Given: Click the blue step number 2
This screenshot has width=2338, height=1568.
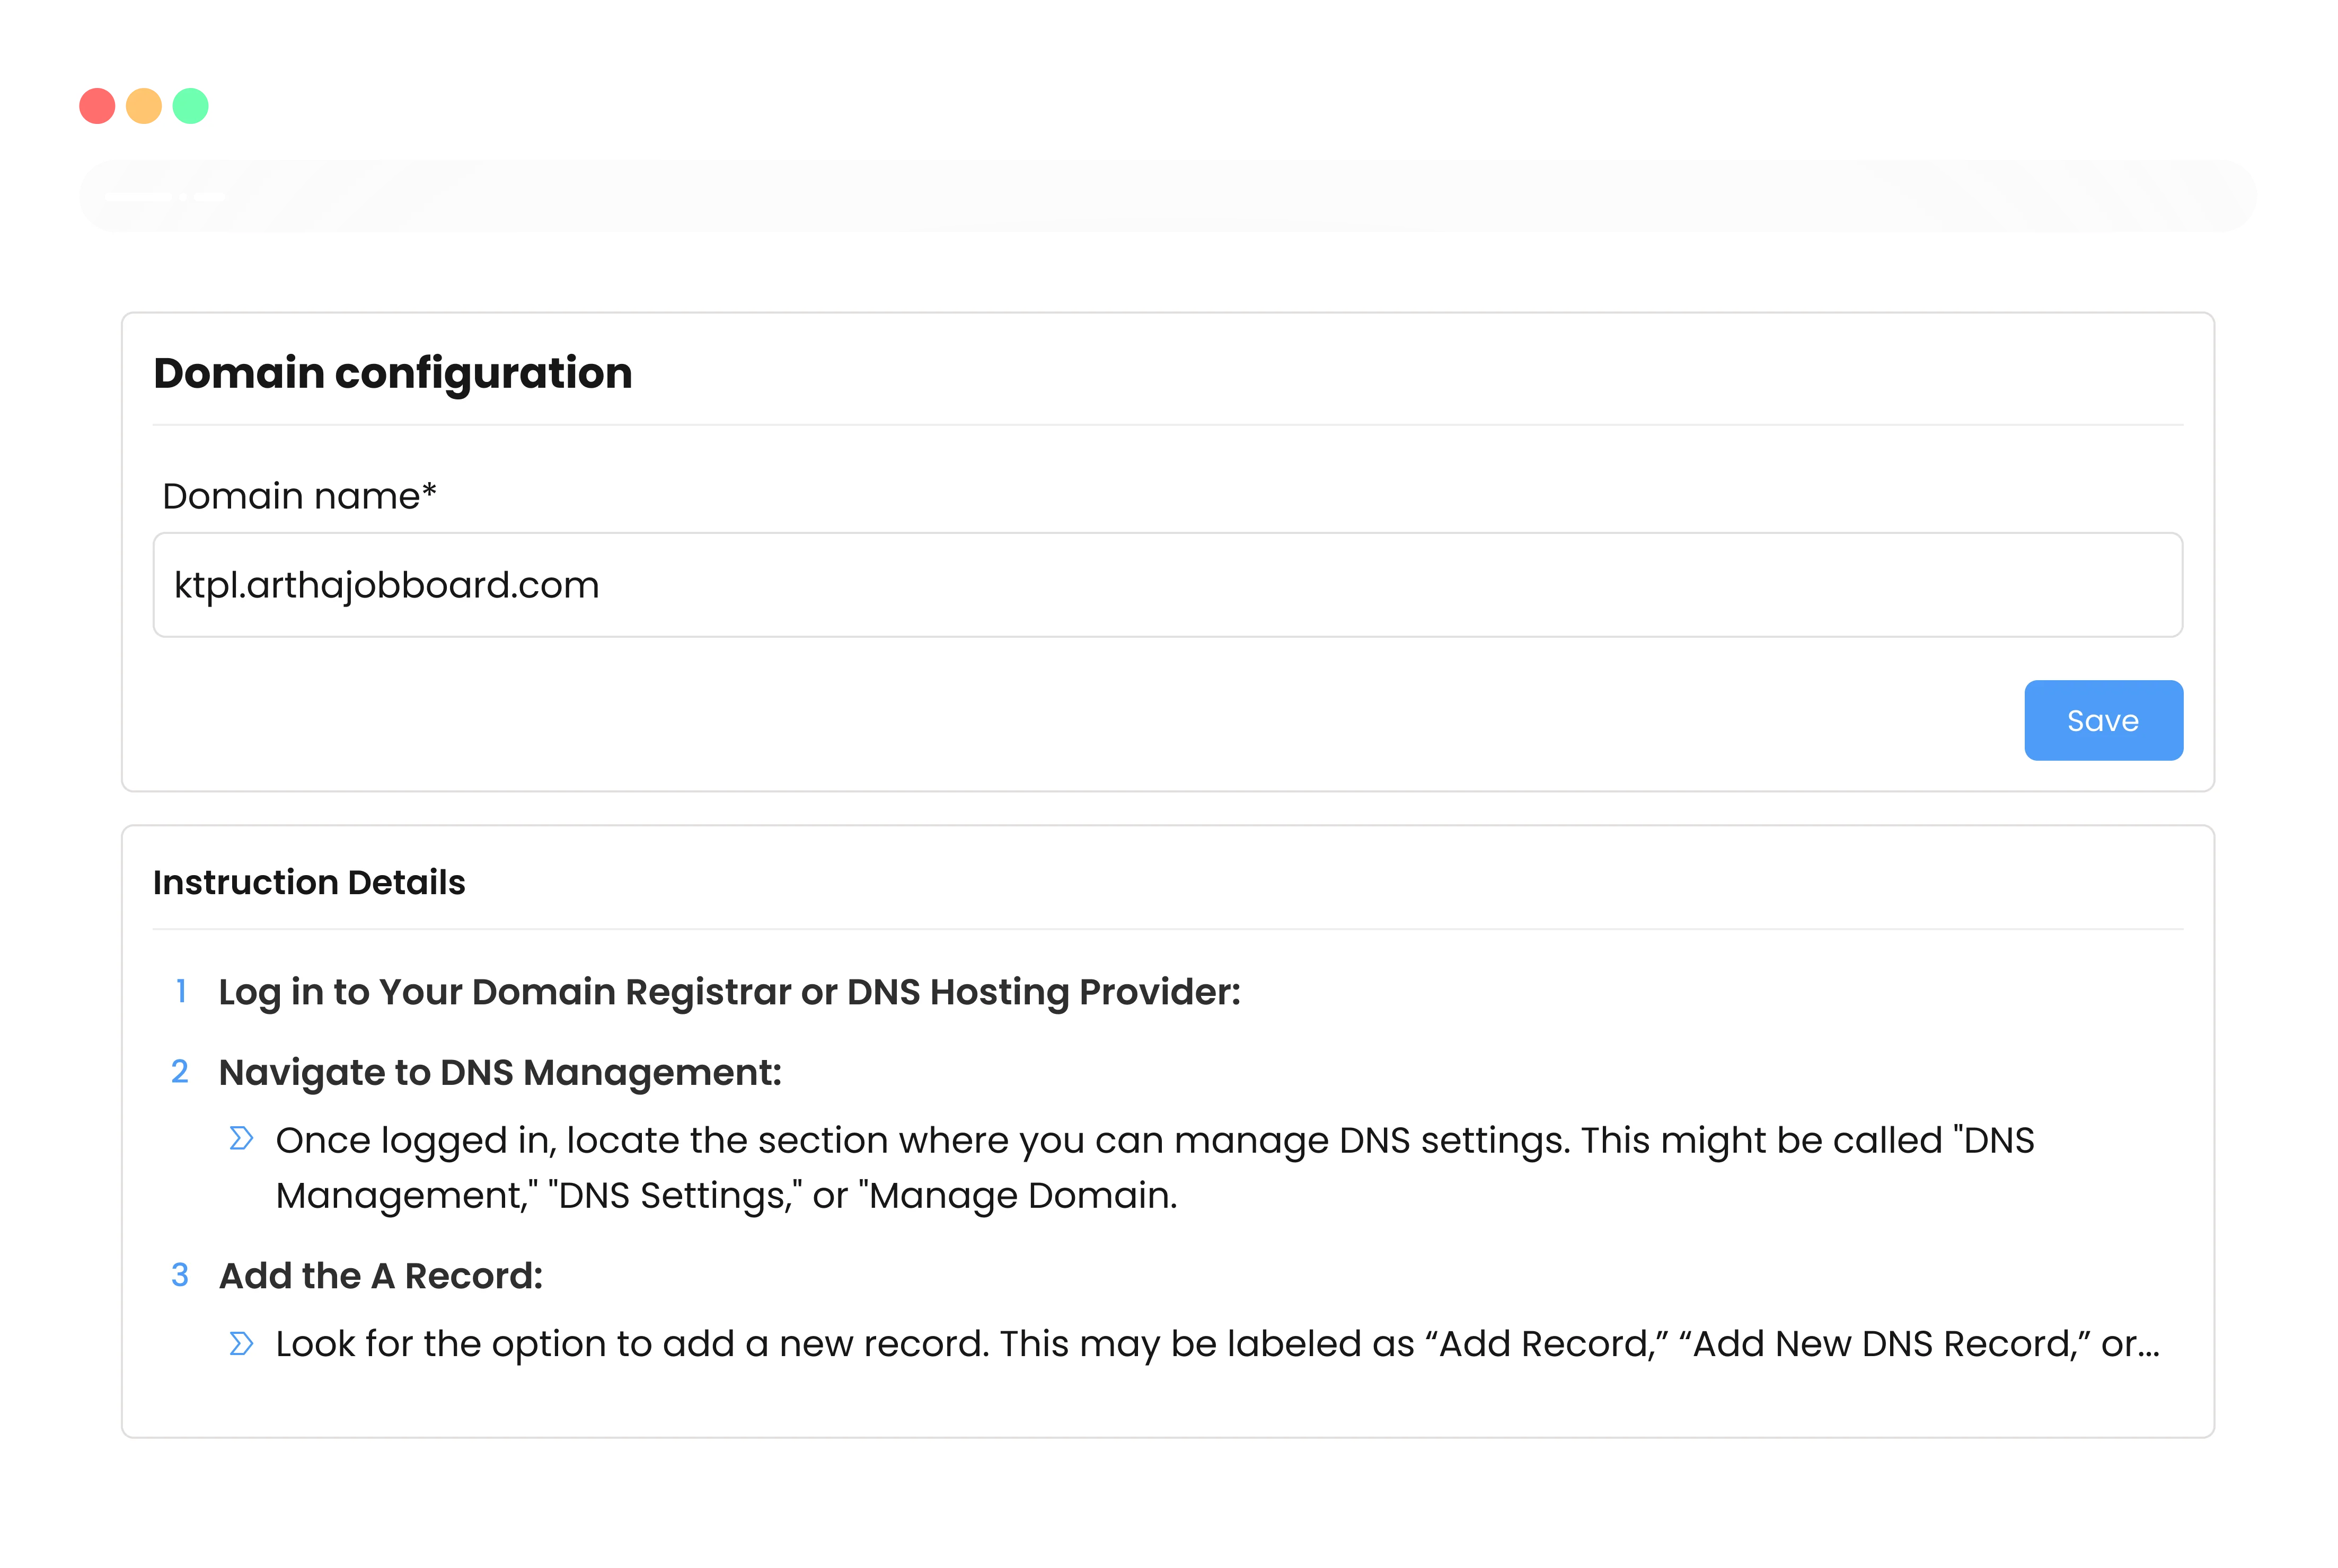Looking at the screenshot, I should coord(180,1071).
